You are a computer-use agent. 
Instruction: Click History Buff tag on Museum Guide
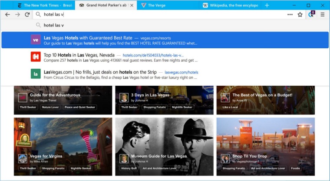click(129, 168)
